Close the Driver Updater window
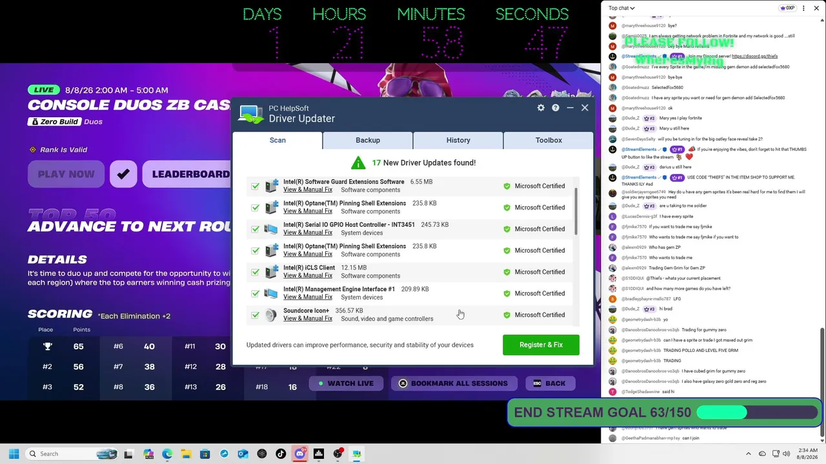Viewport: 826px width, 464px height. 585,108
